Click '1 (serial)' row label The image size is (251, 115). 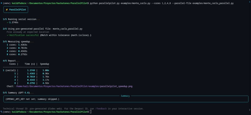coord(9,70)
